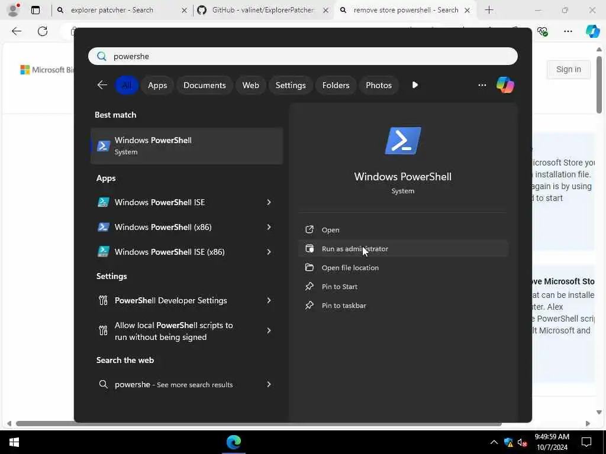
Task: Click Edge page vertical scrollbar thumb
Action: (x=599, y=85)
